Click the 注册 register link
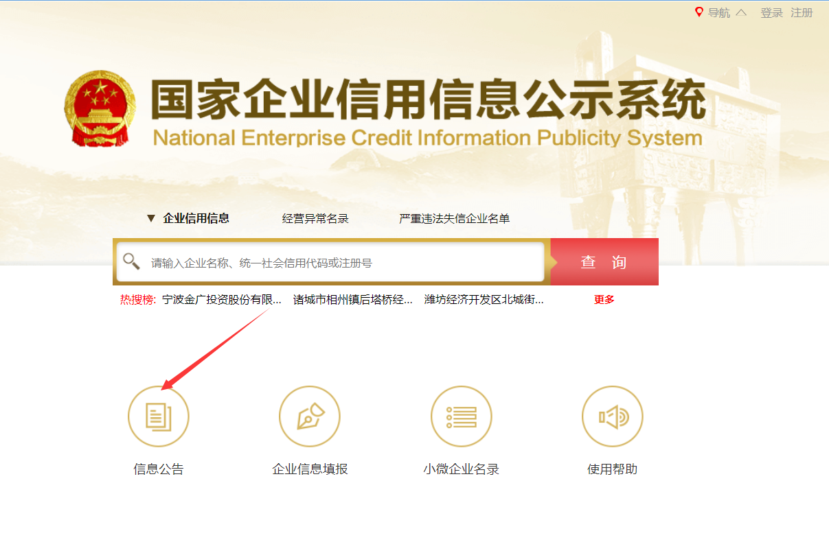Viewport: 829px width, 540px height. [802, 12]
